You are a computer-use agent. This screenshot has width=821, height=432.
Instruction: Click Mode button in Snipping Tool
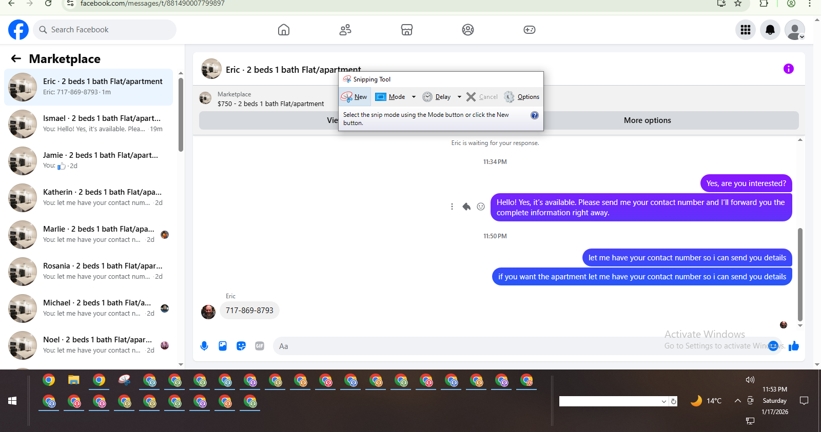(x=390, y=97)
